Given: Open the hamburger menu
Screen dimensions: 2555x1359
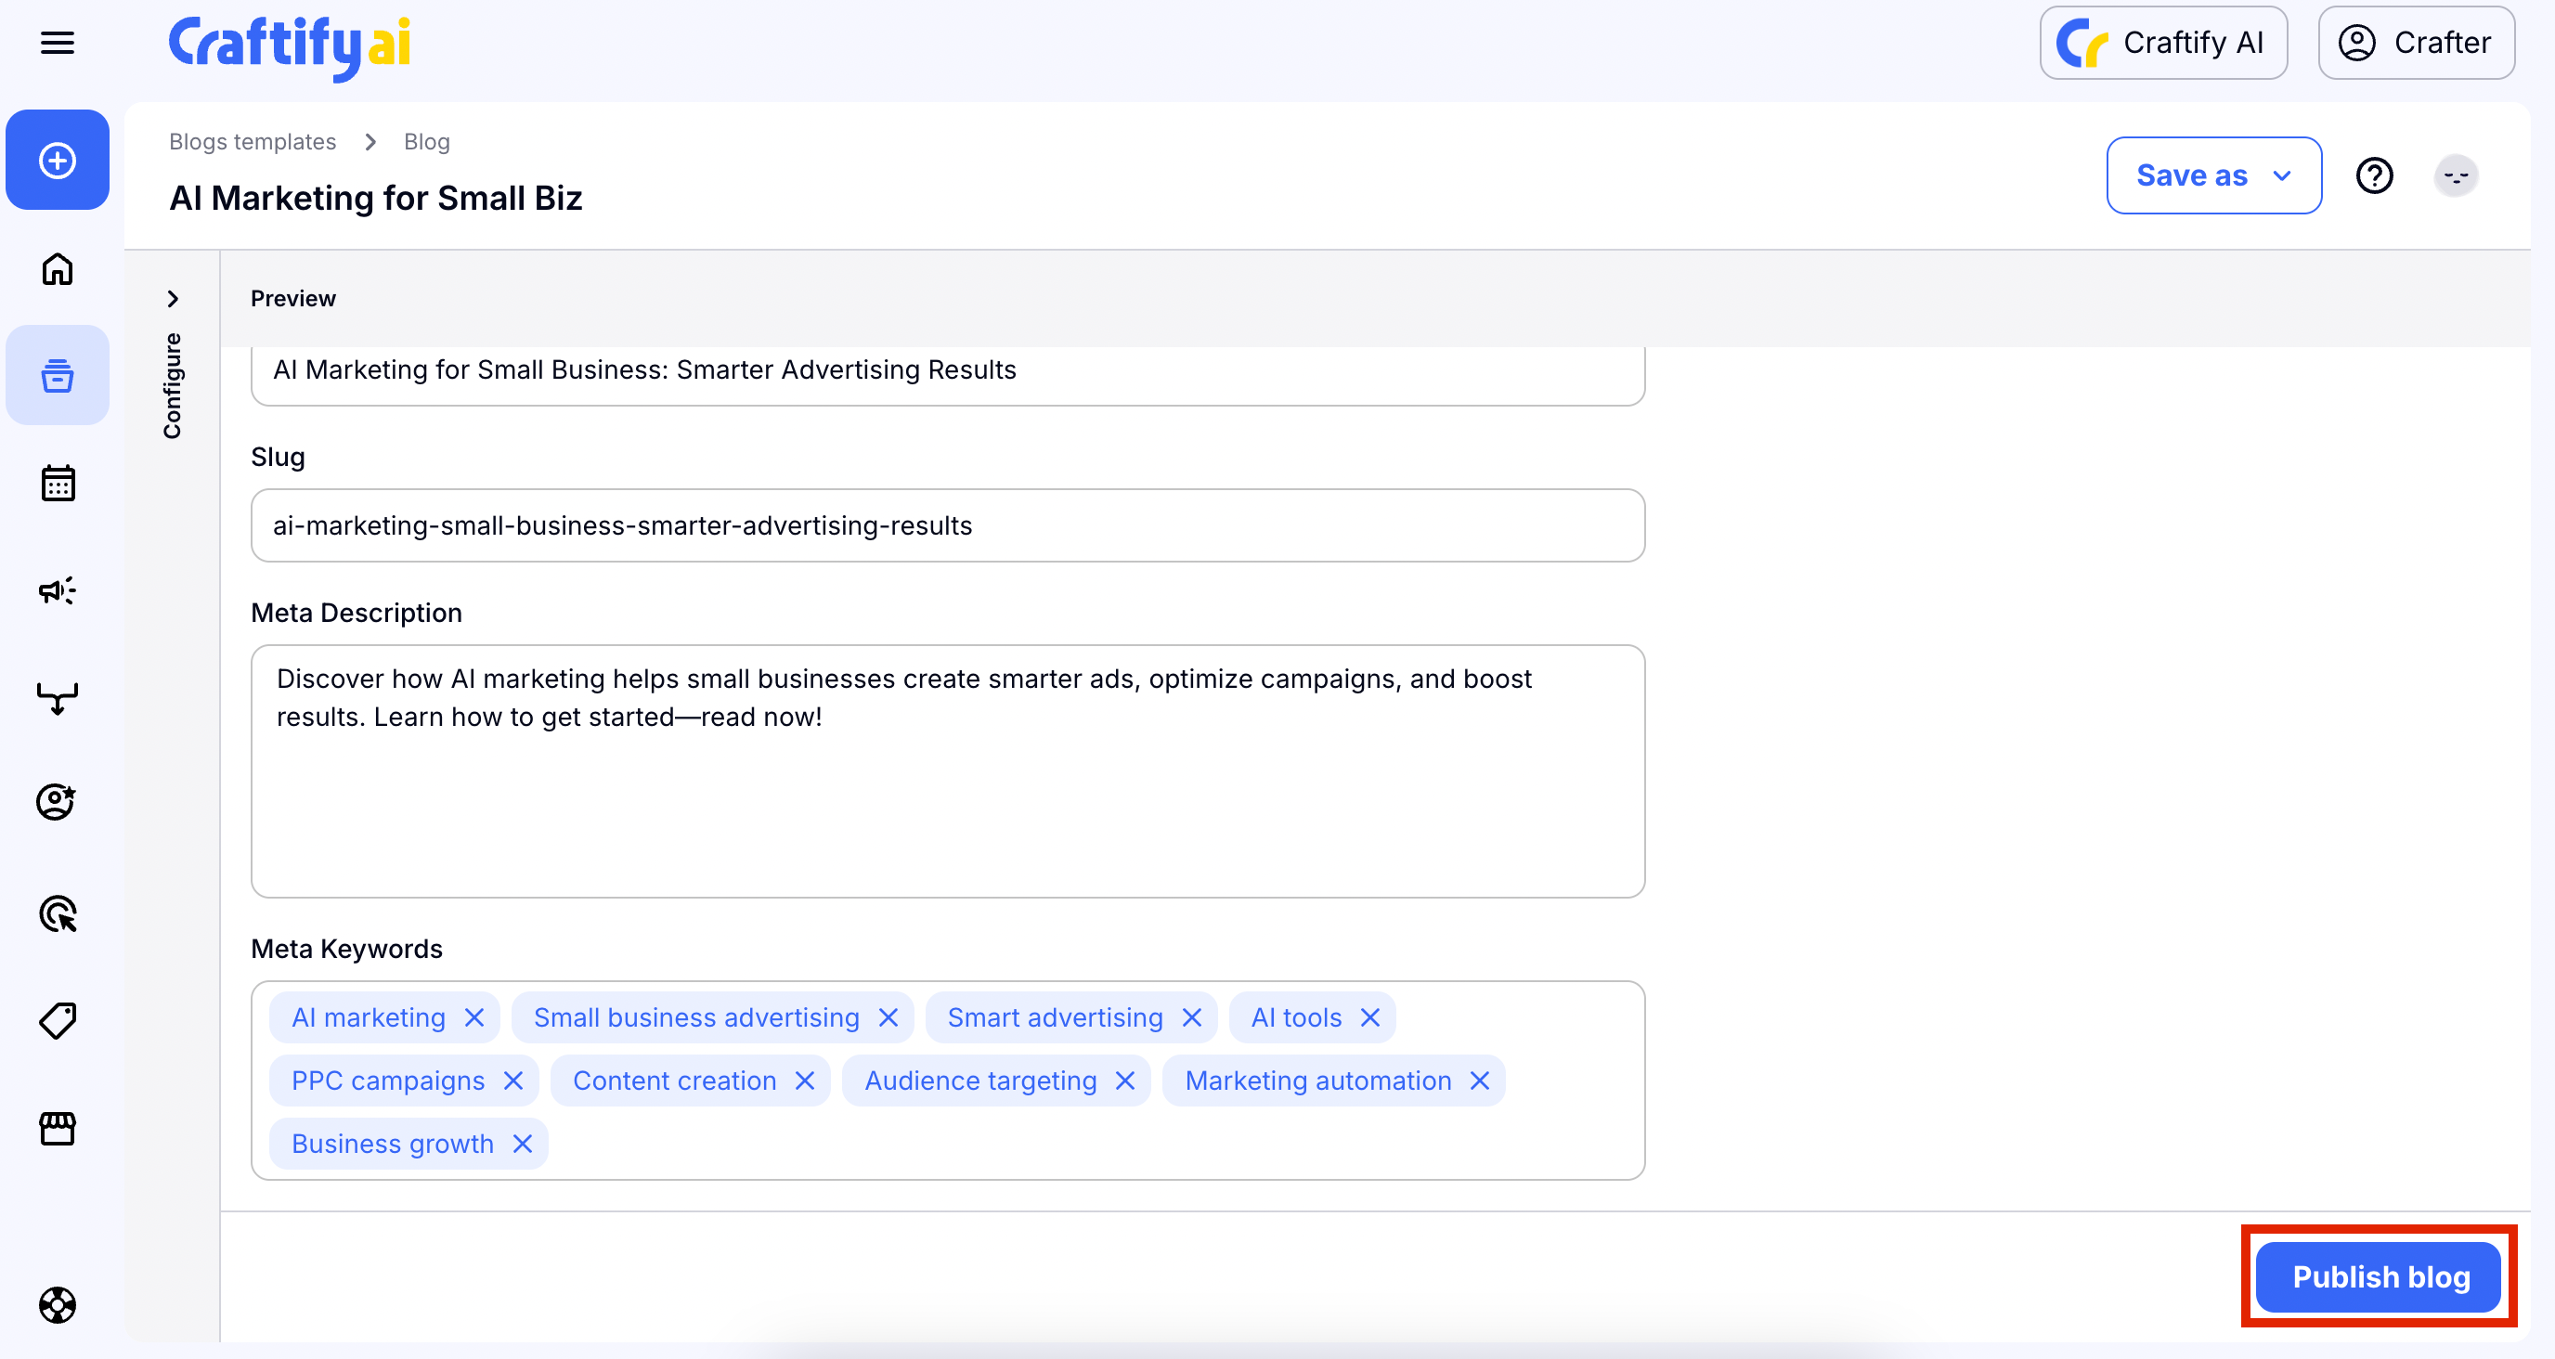Looking at the screenshot, I should point(58,43).
